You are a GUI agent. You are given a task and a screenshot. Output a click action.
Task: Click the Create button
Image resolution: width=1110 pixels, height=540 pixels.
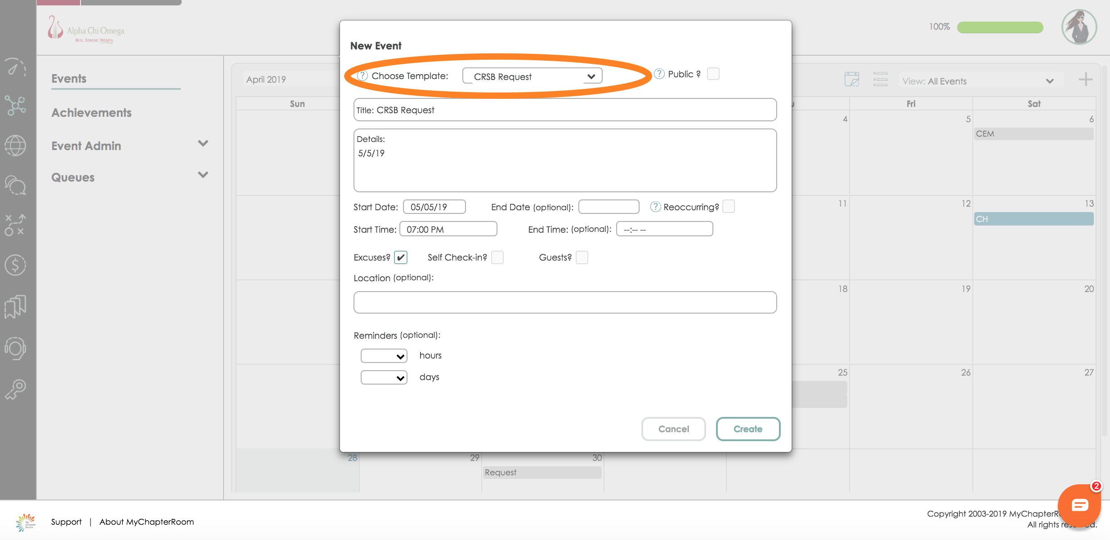(x=747, y=429)
